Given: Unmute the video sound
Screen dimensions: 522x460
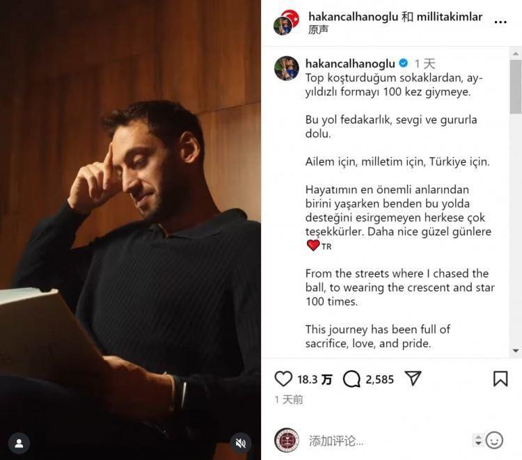Looking at the screenshot, I should tap(241, 443).
